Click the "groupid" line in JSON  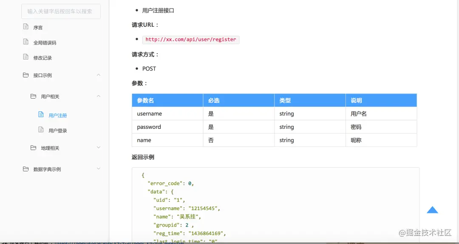point(173,225)
